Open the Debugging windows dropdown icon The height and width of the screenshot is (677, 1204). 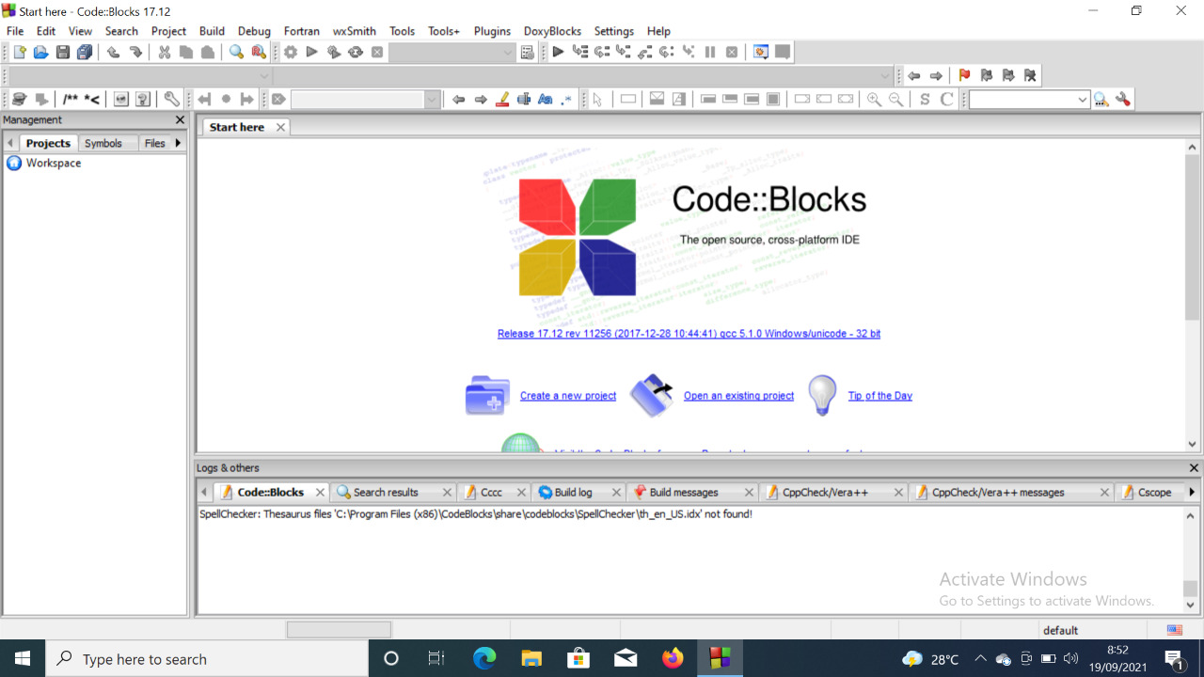[x=760, y=53]
